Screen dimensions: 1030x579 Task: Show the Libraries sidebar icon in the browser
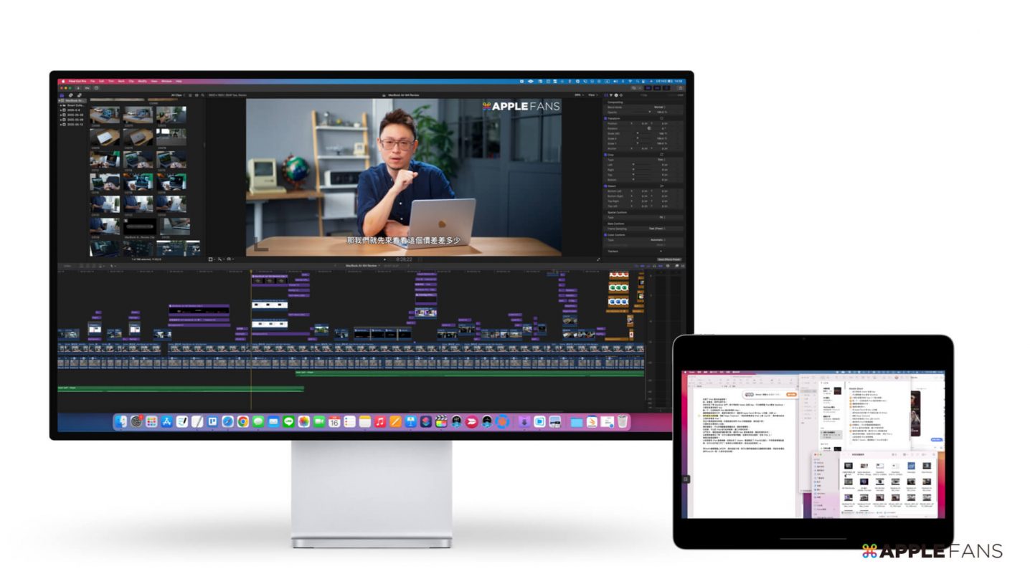[x=62, y=95]
